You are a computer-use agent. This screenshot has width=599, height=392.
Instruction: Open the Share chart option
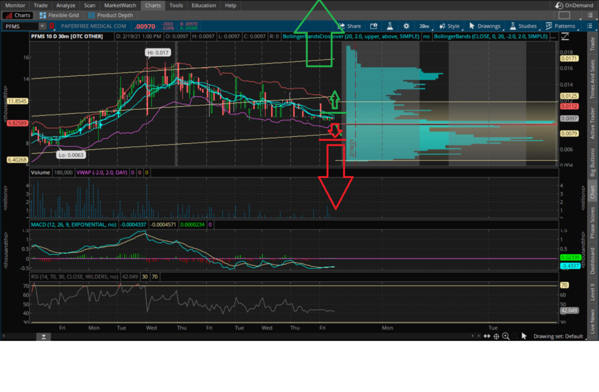(349, 26)
